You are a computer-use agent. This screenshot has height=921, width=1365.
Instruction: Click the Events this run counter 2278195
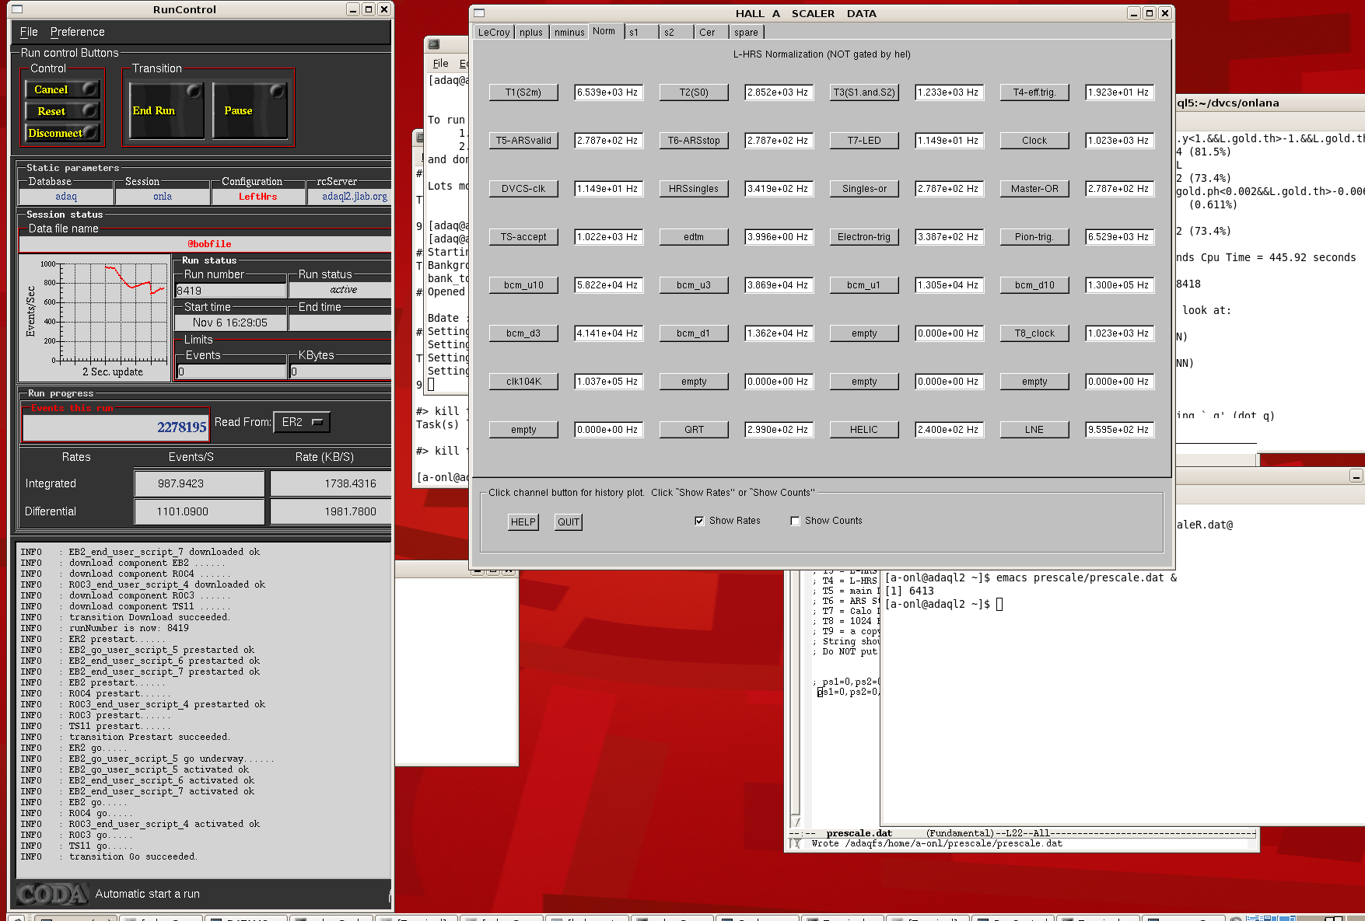pos(116,427)
